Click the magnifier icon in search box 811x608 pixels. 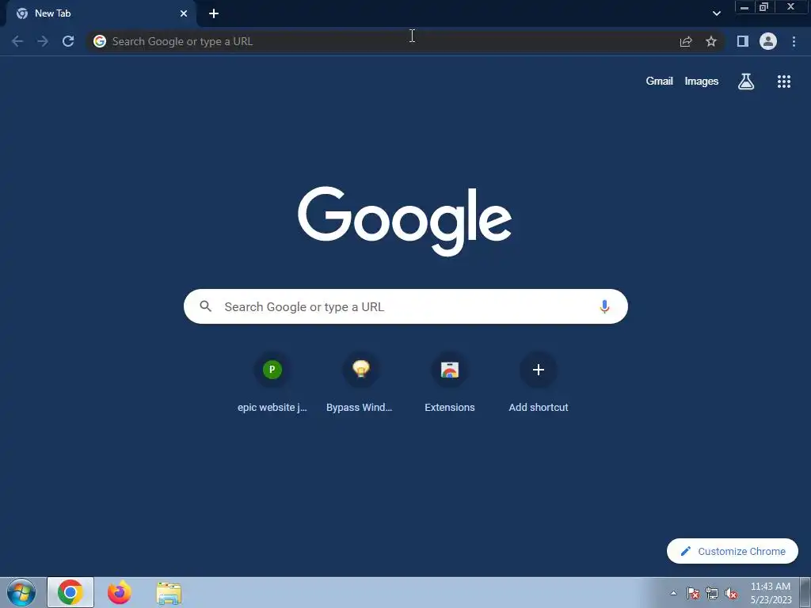[x=205, y=306]
